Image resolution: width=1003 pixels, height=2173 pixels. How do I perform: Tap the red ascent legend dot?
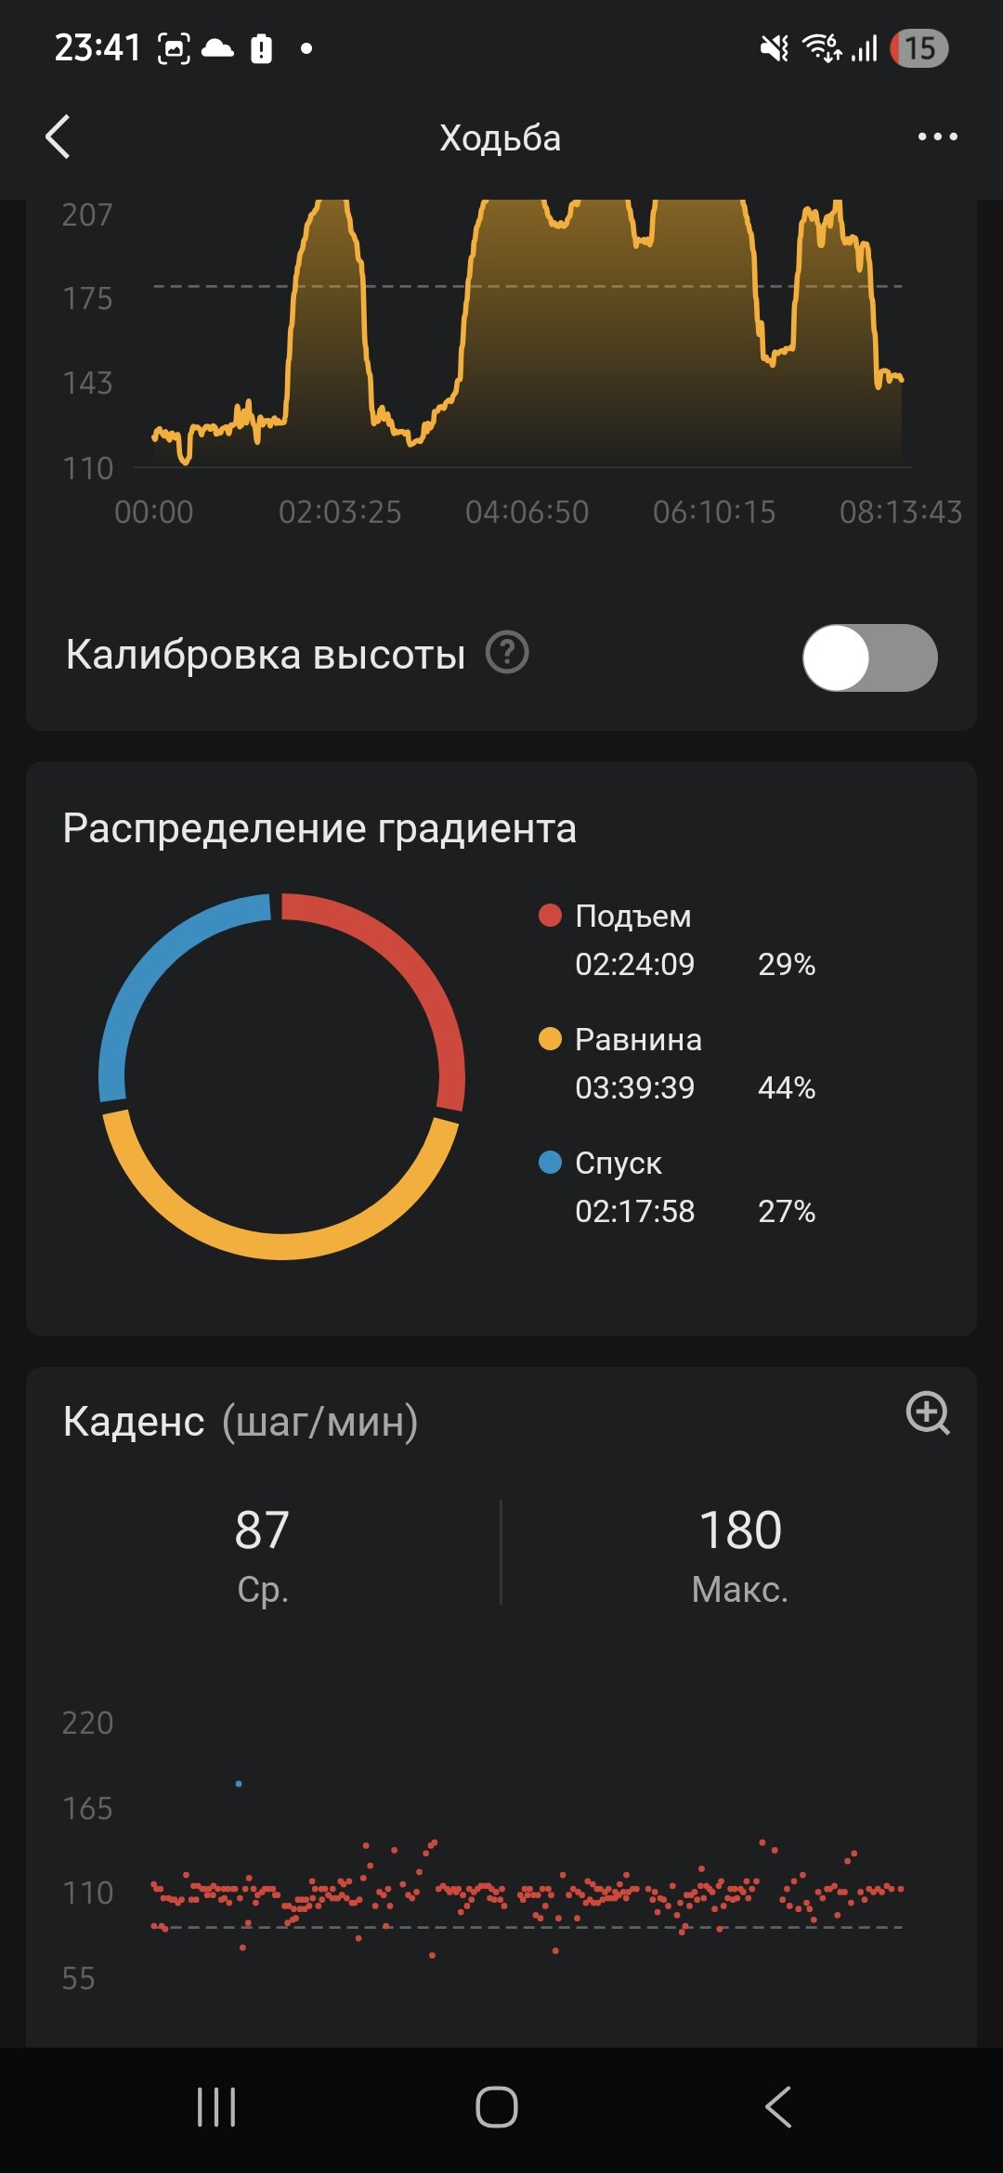coord(550,916)
